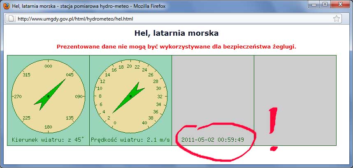Click the '000' mark on compass
The height and width of the screenshot is (168, 353).
point(48,66)
